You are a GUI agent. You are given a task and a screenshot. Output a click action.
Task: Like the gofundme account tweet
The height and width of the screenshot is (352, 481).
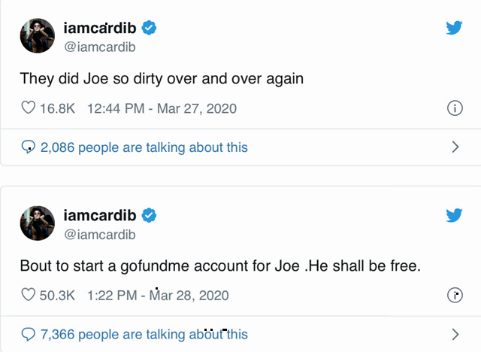[x=28, y=295]
